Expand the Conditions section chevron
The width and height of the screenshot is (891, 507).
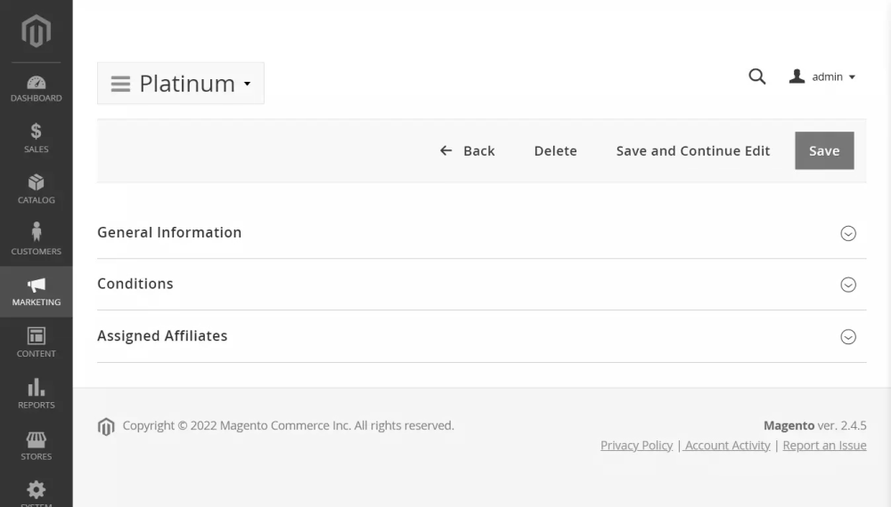tap(848, 285)
